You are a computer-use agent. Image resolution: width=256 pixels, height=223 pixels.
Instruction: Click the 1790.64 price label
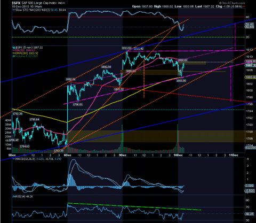pyautogui.click(x=34, y=119)
